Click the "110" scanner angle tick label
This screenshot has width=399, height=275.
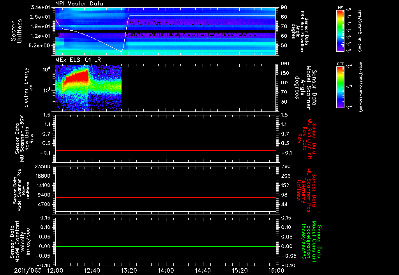[x=285, y=83]
